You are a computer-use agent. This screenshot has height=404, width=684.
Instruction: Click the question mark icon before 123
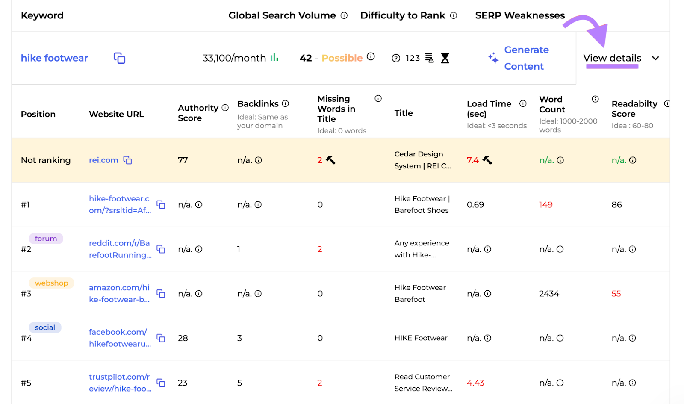396,58
